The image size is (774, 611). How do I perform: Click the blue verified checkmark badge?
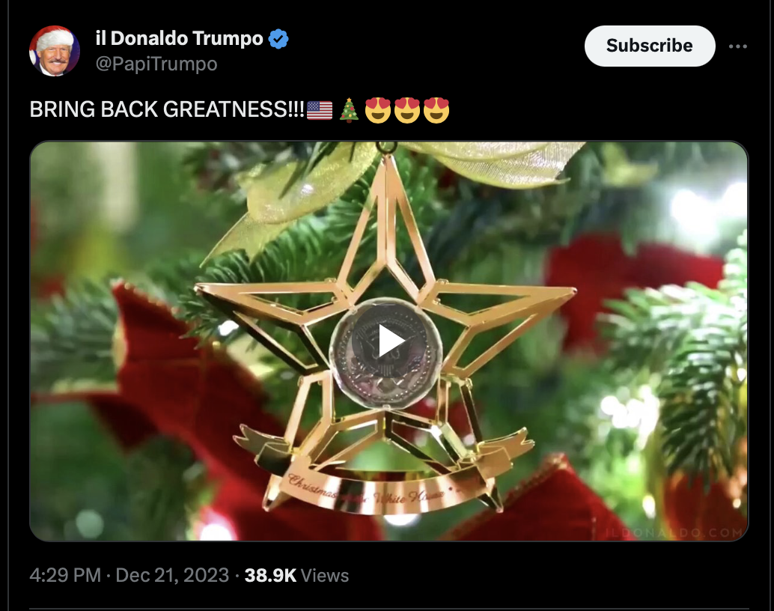coord(278,38)
